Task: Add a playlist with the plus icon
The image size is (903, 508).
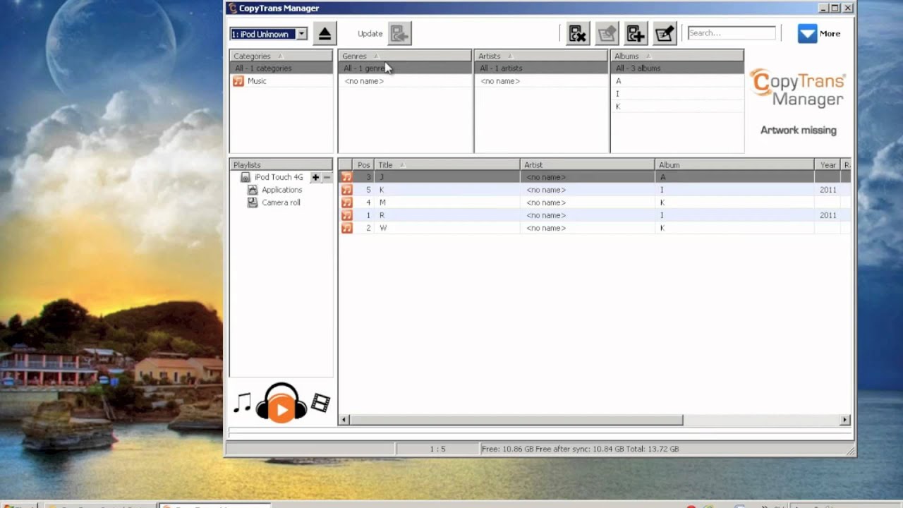Action: [315, 177]
